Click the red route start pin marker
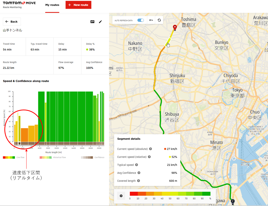This screenshot has width=268, height=206. tap(175, 28)
